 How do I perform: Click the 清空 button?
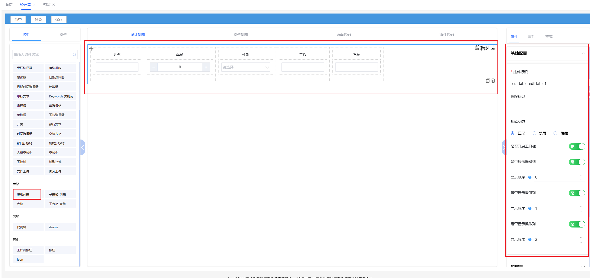pos(18,19)
